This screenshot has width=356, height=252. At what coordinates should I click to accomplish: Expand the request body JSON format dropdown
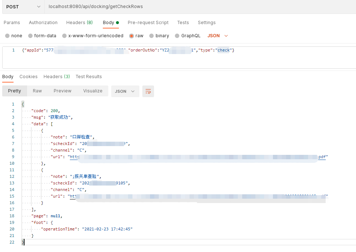[218, 36]
